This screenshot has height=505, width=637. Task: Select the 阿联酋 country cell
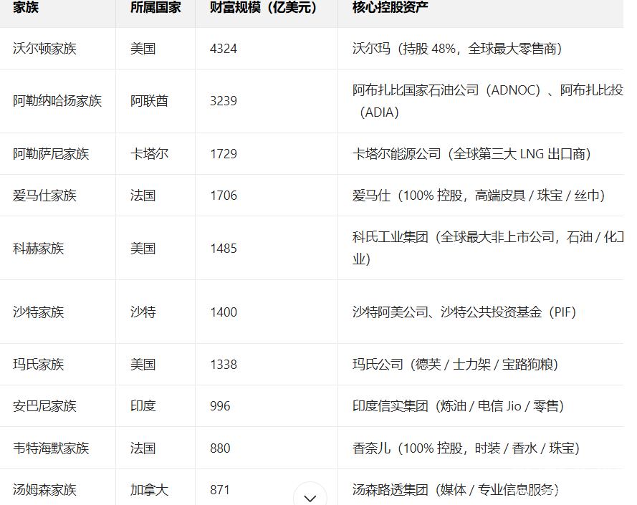(149, 101)
